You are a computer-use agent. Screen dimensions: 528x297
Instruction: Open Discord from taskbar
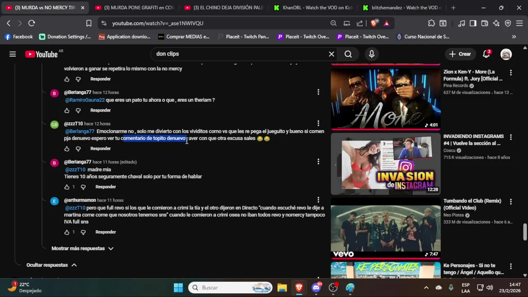point(316,288)
